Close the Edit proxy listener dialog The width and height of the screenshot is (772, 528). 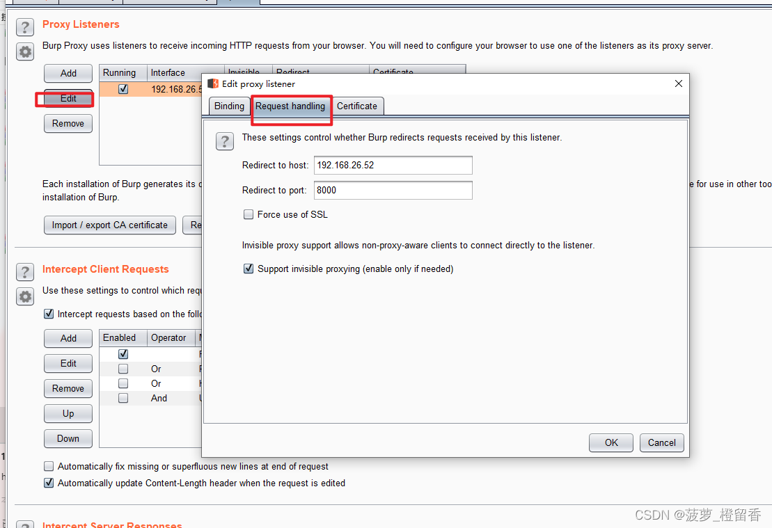pyautogui.click(x=679, y=83)
